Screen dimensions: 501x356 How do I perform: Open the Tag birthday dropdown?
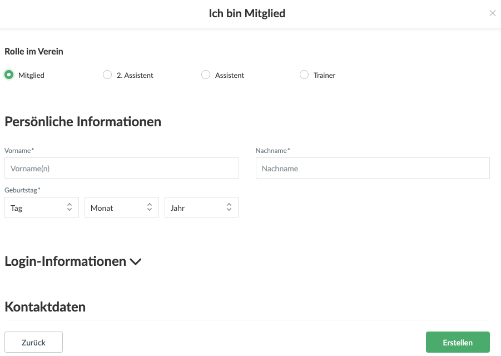point(42,207)
